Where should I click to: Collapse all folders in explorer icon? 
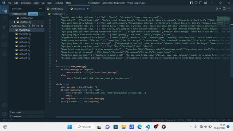coord(42,26)
